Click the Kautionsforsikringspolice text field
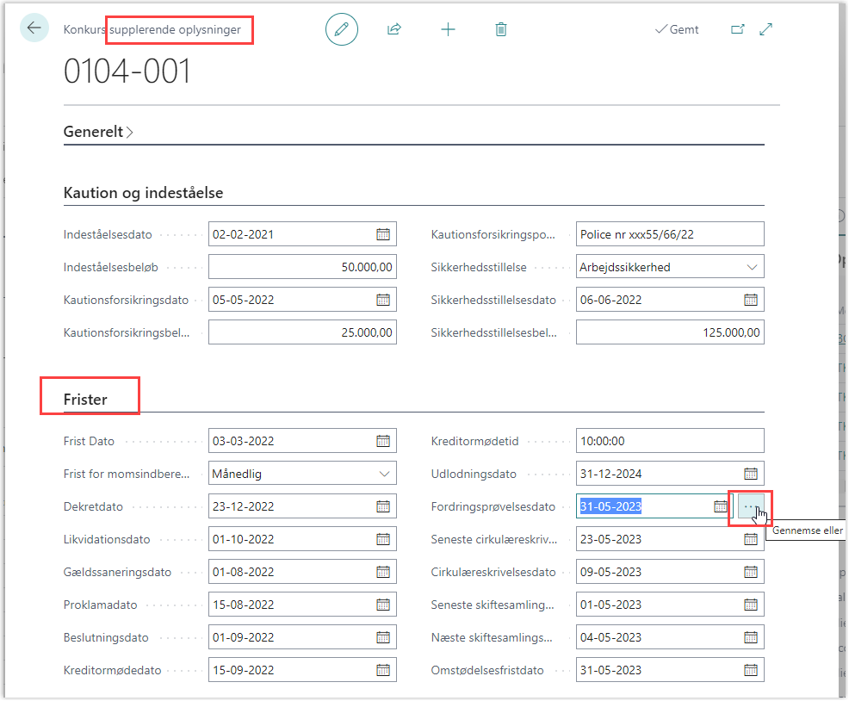849x701 pixels. pyautogui.click(x=669, y=234)
